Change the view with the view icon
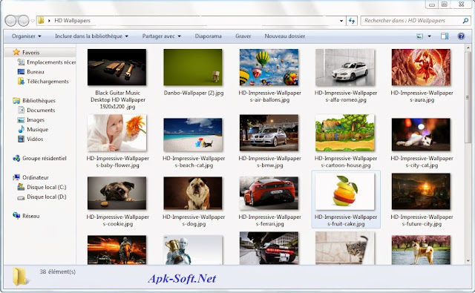This screenshot has height=293, width=475. (419, 36)
